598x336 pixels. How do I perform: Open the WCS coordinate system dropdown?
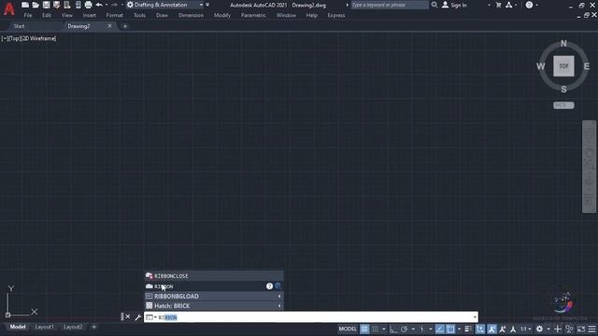(563, 105)
